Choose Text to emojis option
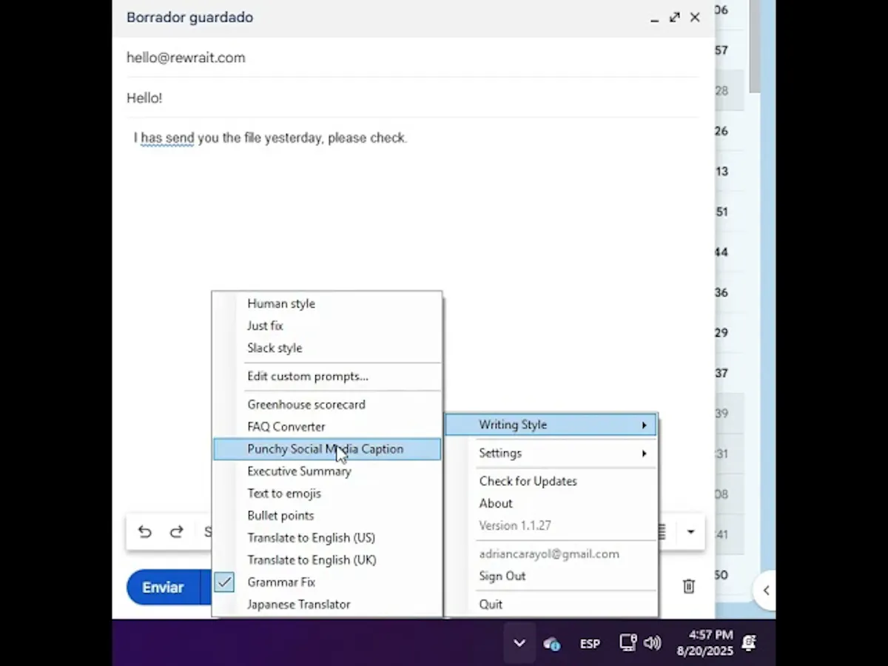Image resolution: width=888 pixels, height=666 pixels. click(326, 493)
